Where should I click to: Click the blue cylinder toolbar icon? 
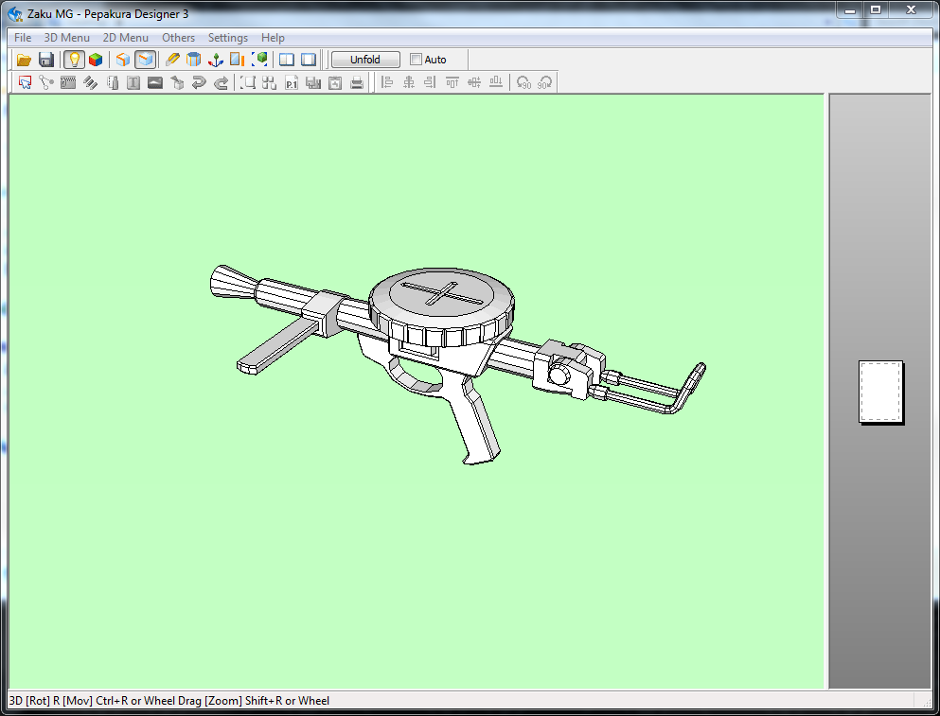click(194, 60)
